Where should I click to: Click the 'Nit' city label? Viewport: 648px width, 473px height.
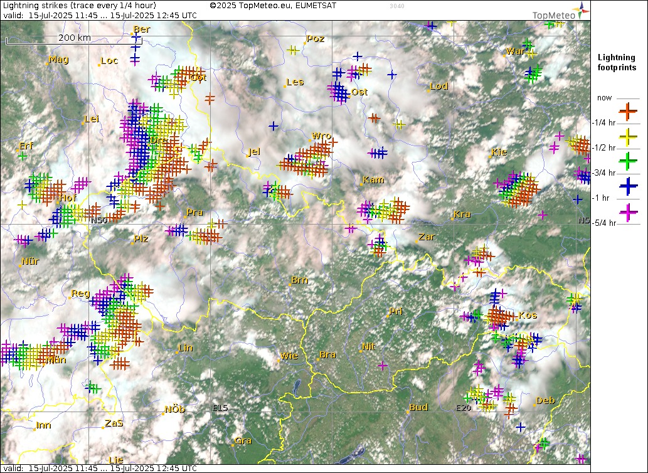369,346
